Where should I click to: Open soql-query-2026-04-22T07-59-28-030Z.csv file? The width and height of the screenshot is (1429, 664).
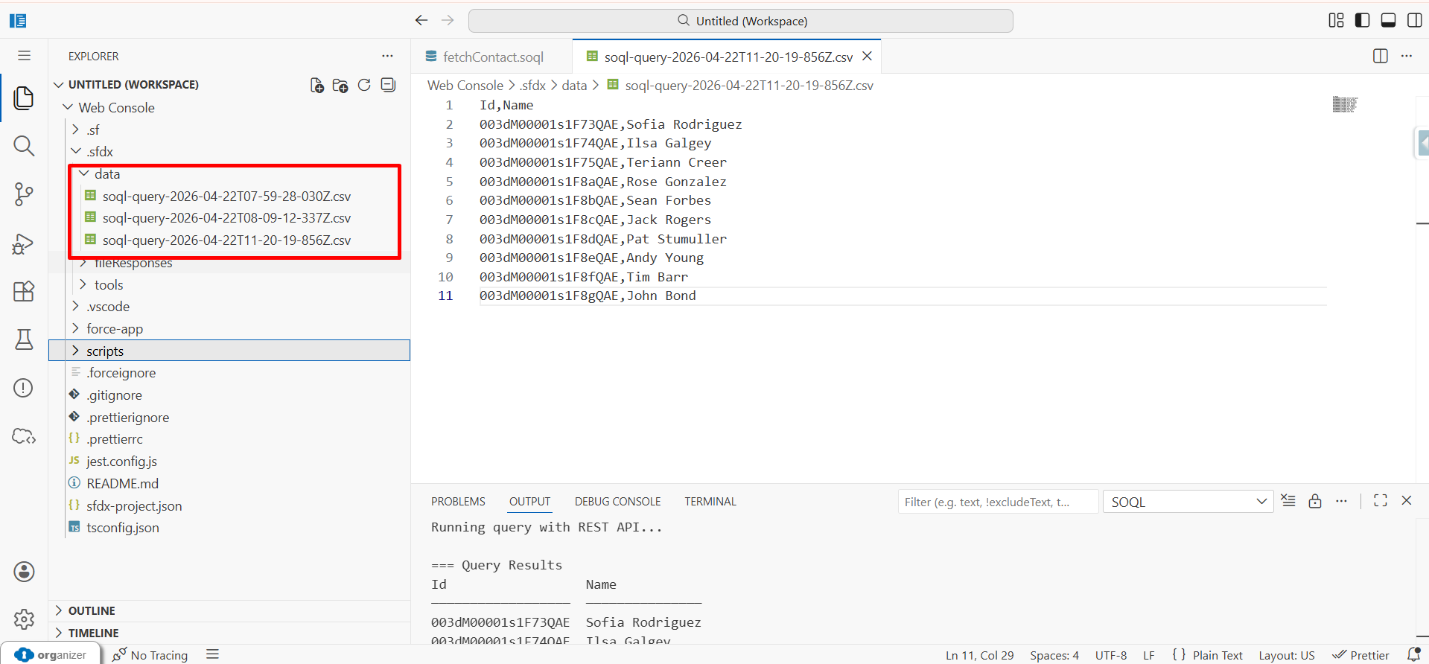coord(229,196)
